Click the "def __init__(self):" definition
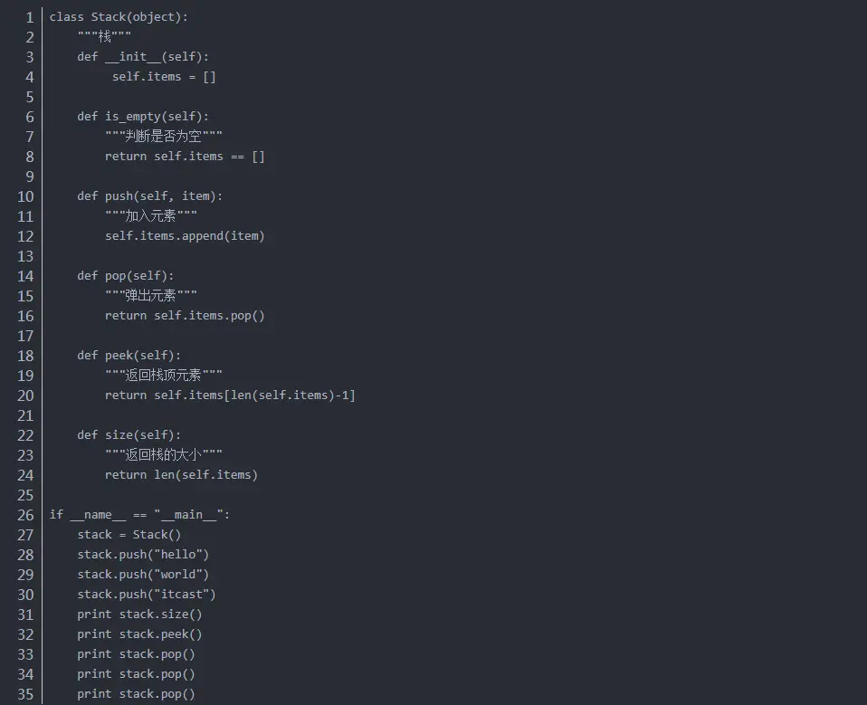 point(143,57)
